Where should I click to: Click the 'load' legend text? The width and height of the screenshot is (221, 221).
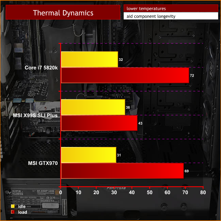[x=22, y=212]
